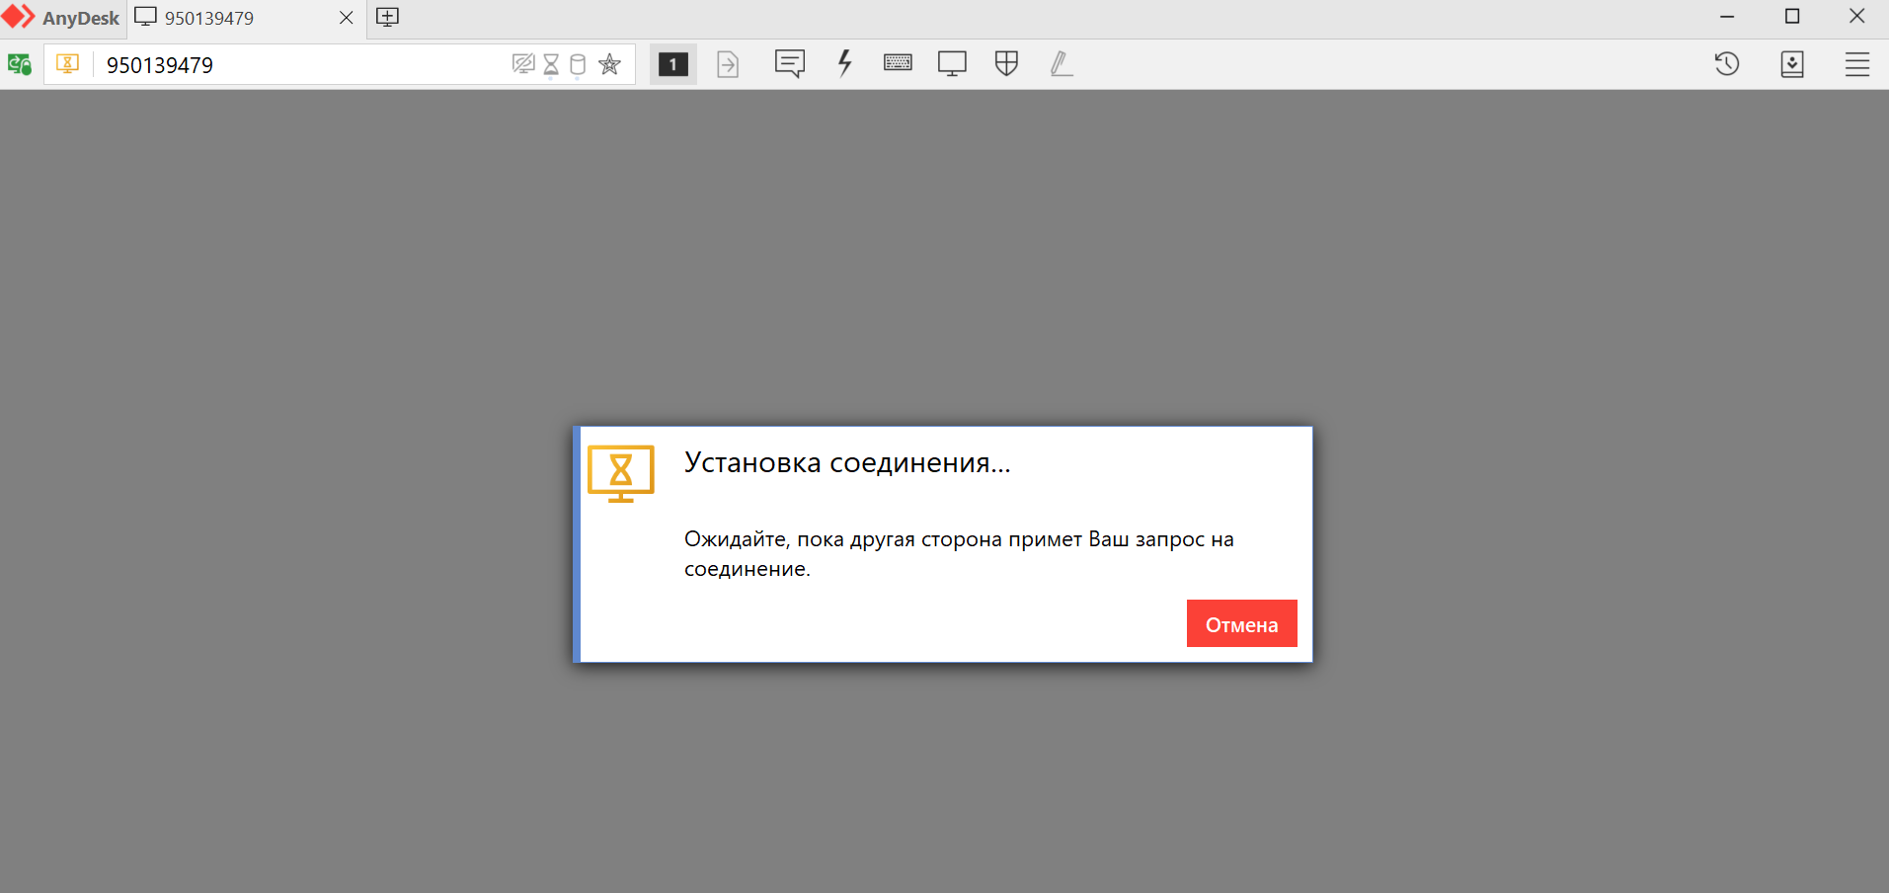The image size is (1889, 893).
Task: Switch to the AnyDesk main tab
Action: coord(63,18)
